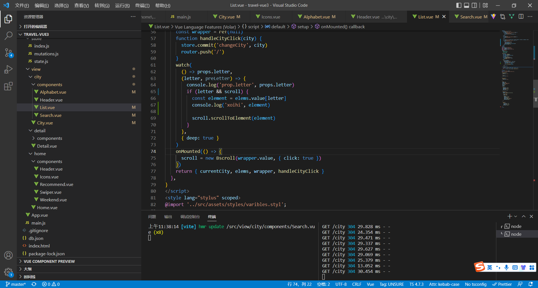Change the UTF-8 encoding setting

341,284
